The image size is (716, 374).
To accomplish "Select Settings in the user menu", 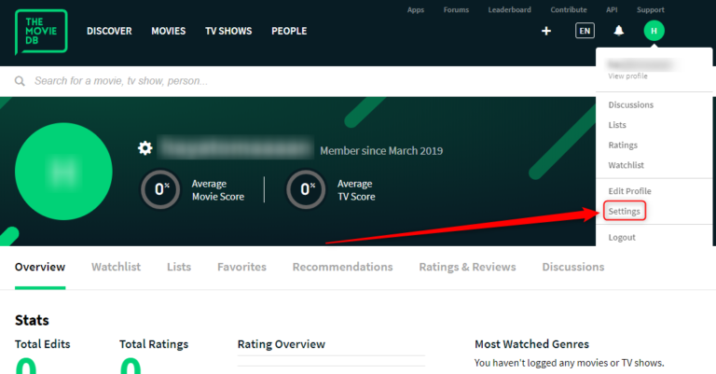I will tap(624, 212).
